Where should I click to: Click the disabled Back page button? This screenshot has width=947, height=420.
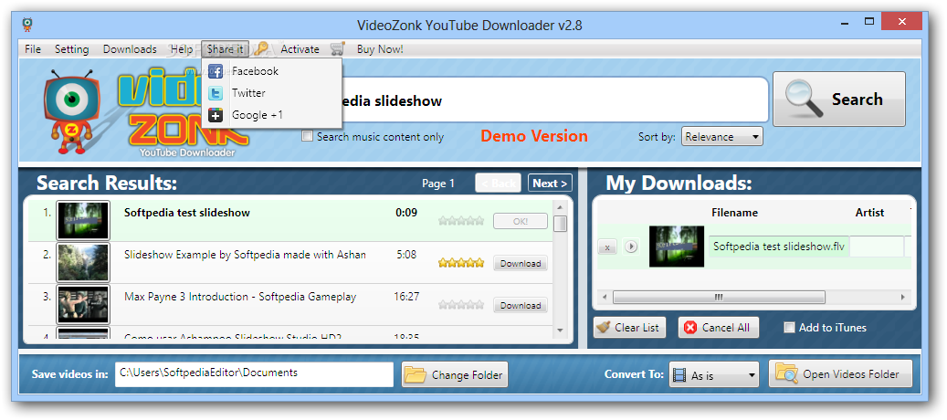pos(499,184)
